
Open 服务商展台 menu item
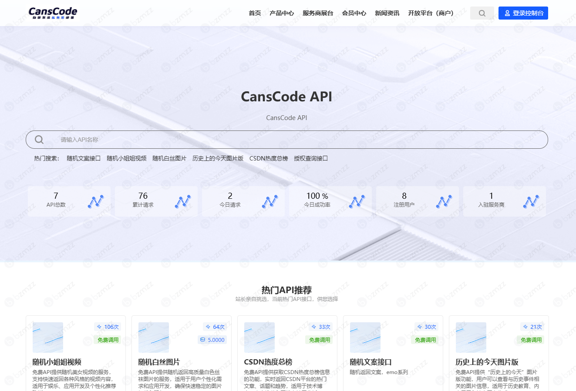[x=318, y=13]
